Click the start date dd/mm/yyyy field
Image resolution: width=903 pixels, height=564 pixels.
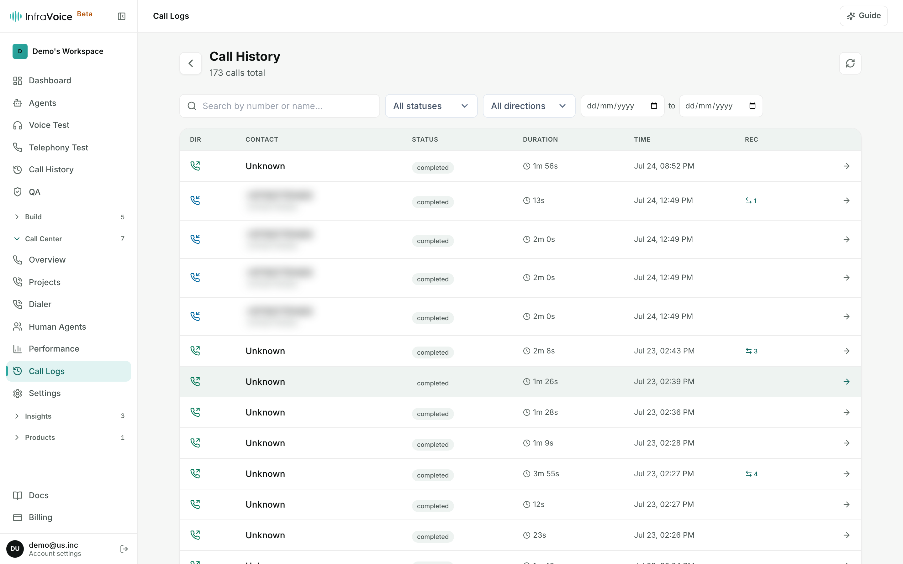click(x=622, y=106)
